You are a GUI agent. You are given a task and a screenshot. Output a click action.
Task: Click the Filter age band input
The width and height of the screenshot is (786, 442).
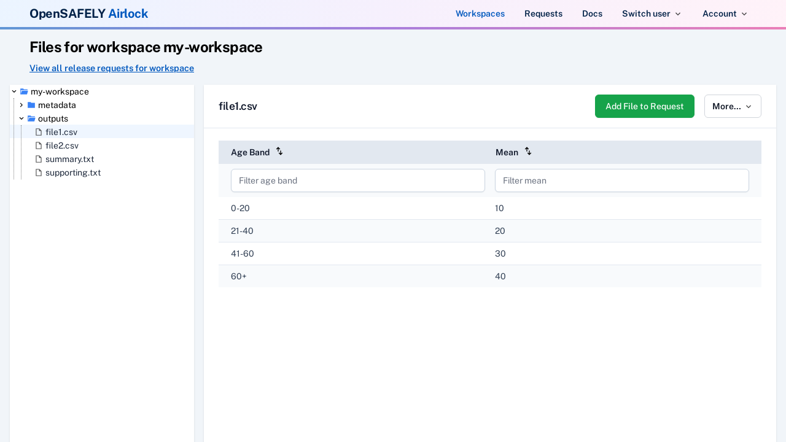(x=358, y=180)
